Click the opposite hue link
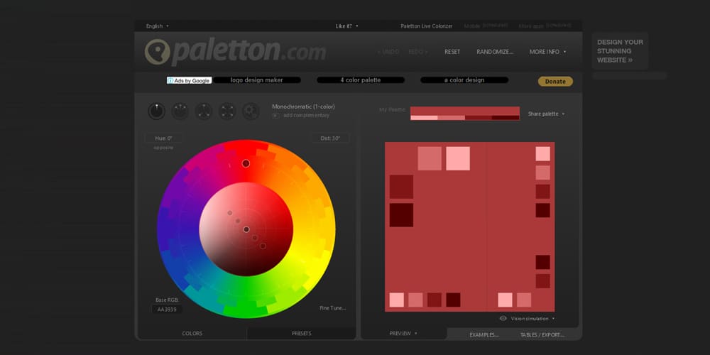 [x=163, y=148]
